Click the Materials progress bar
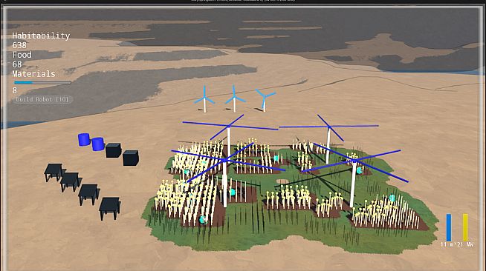Image resolution: width=486 pixels, height=271 pixels. click(x=42, y=82)
